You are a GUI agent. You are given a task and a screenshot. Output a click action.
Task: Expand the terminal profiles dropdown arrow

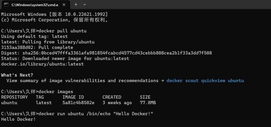click(85, 5)
